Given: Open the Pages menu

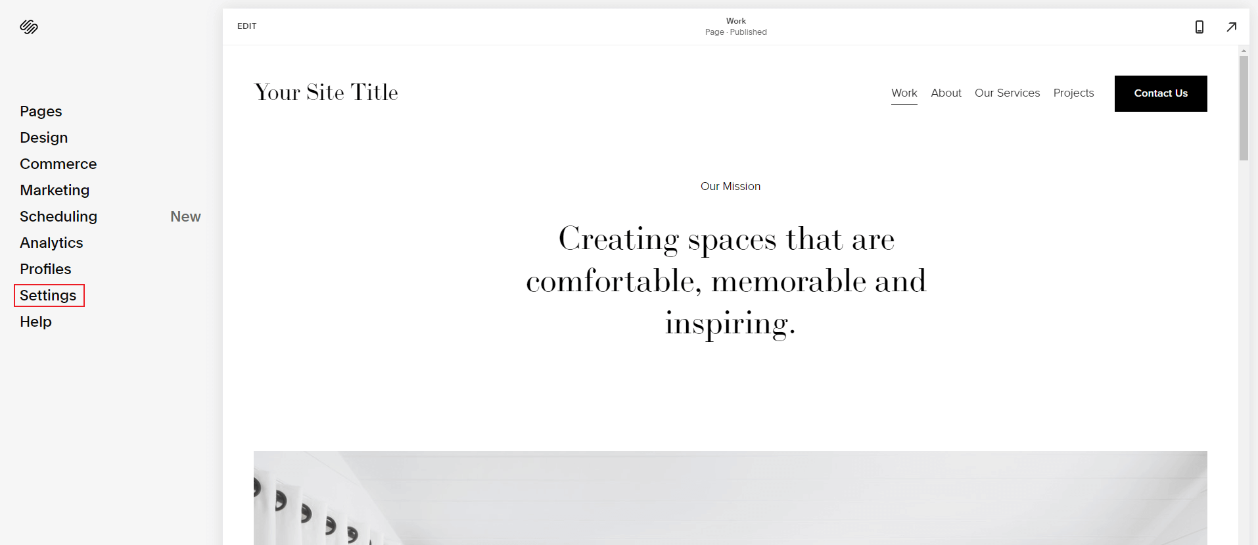Looking at the screenshot, I should 41,111.
